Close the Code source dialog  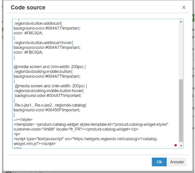pos(184,7)
